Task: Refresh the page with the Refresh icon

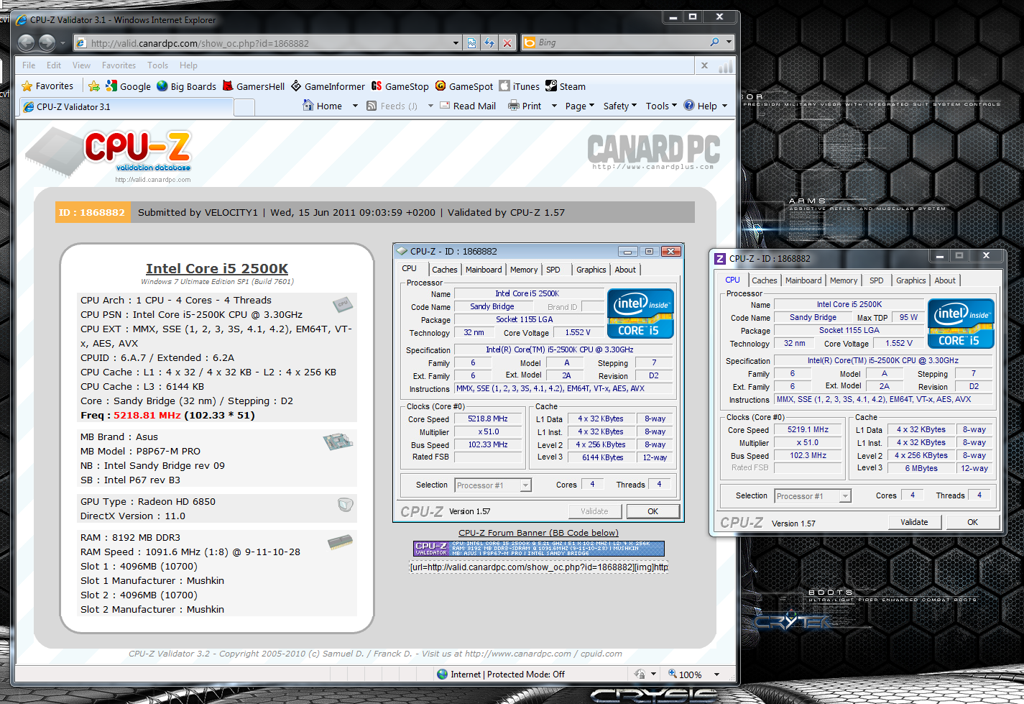Action: click(x=489, y=43)
